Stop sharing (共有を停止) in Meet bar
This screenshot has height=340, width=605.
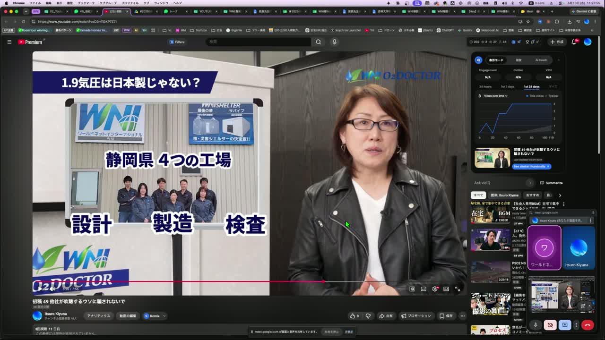[331, 331]
